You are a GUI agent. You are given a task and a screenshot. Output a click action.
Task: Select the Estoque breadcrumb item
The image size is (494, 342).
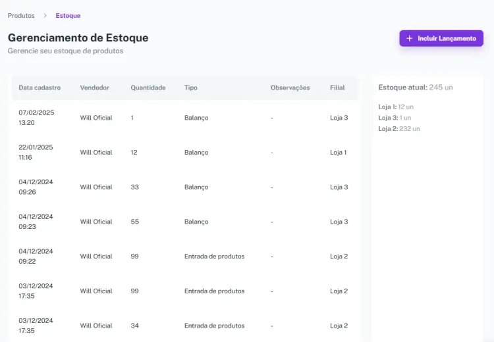(68, 16)
